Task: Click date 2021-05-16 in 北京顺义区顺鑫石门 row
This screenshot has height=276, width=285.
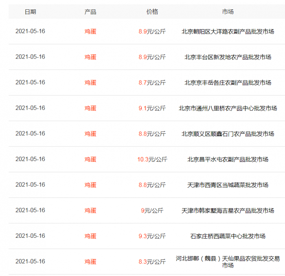Action: 30,134
